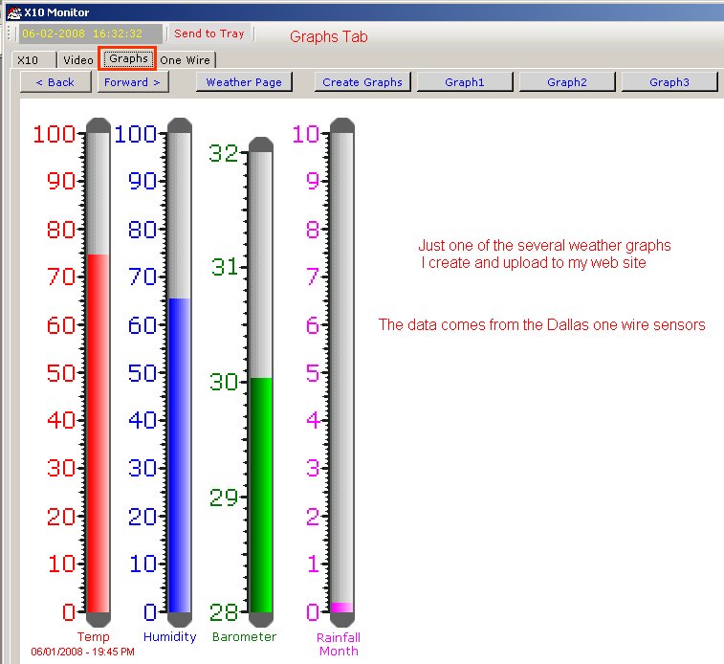Click the Temp label under the red gauge
This screenshot has width=724, height=664.
(94, 637)
